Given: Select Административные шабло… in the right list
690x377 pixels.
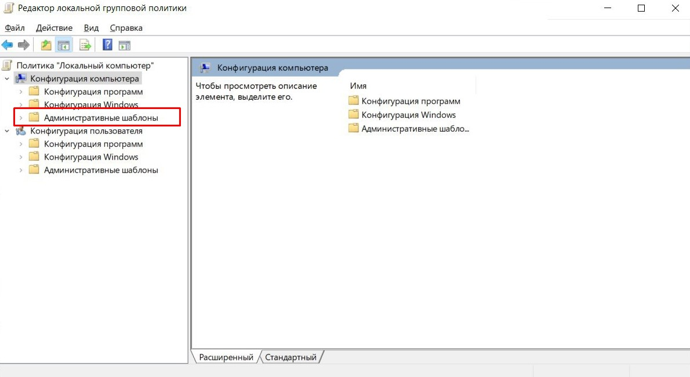Looking at the screenshot, I should coord(415,129).
